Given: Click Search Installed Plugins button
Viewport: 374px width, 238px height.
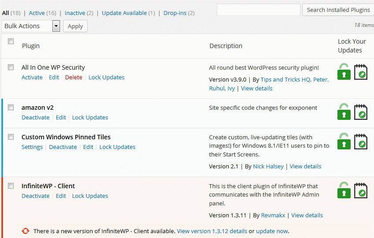Looking at the screenshot, I should pyautogui.click(x=338, y=10).
